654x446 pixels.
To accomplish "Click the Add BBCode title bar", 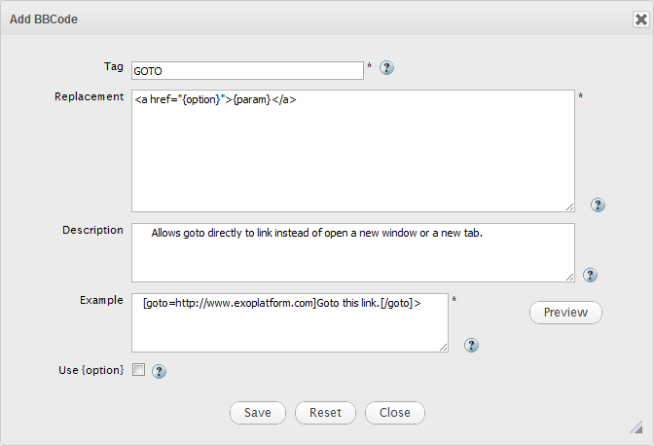I will (x=292, y=18).
